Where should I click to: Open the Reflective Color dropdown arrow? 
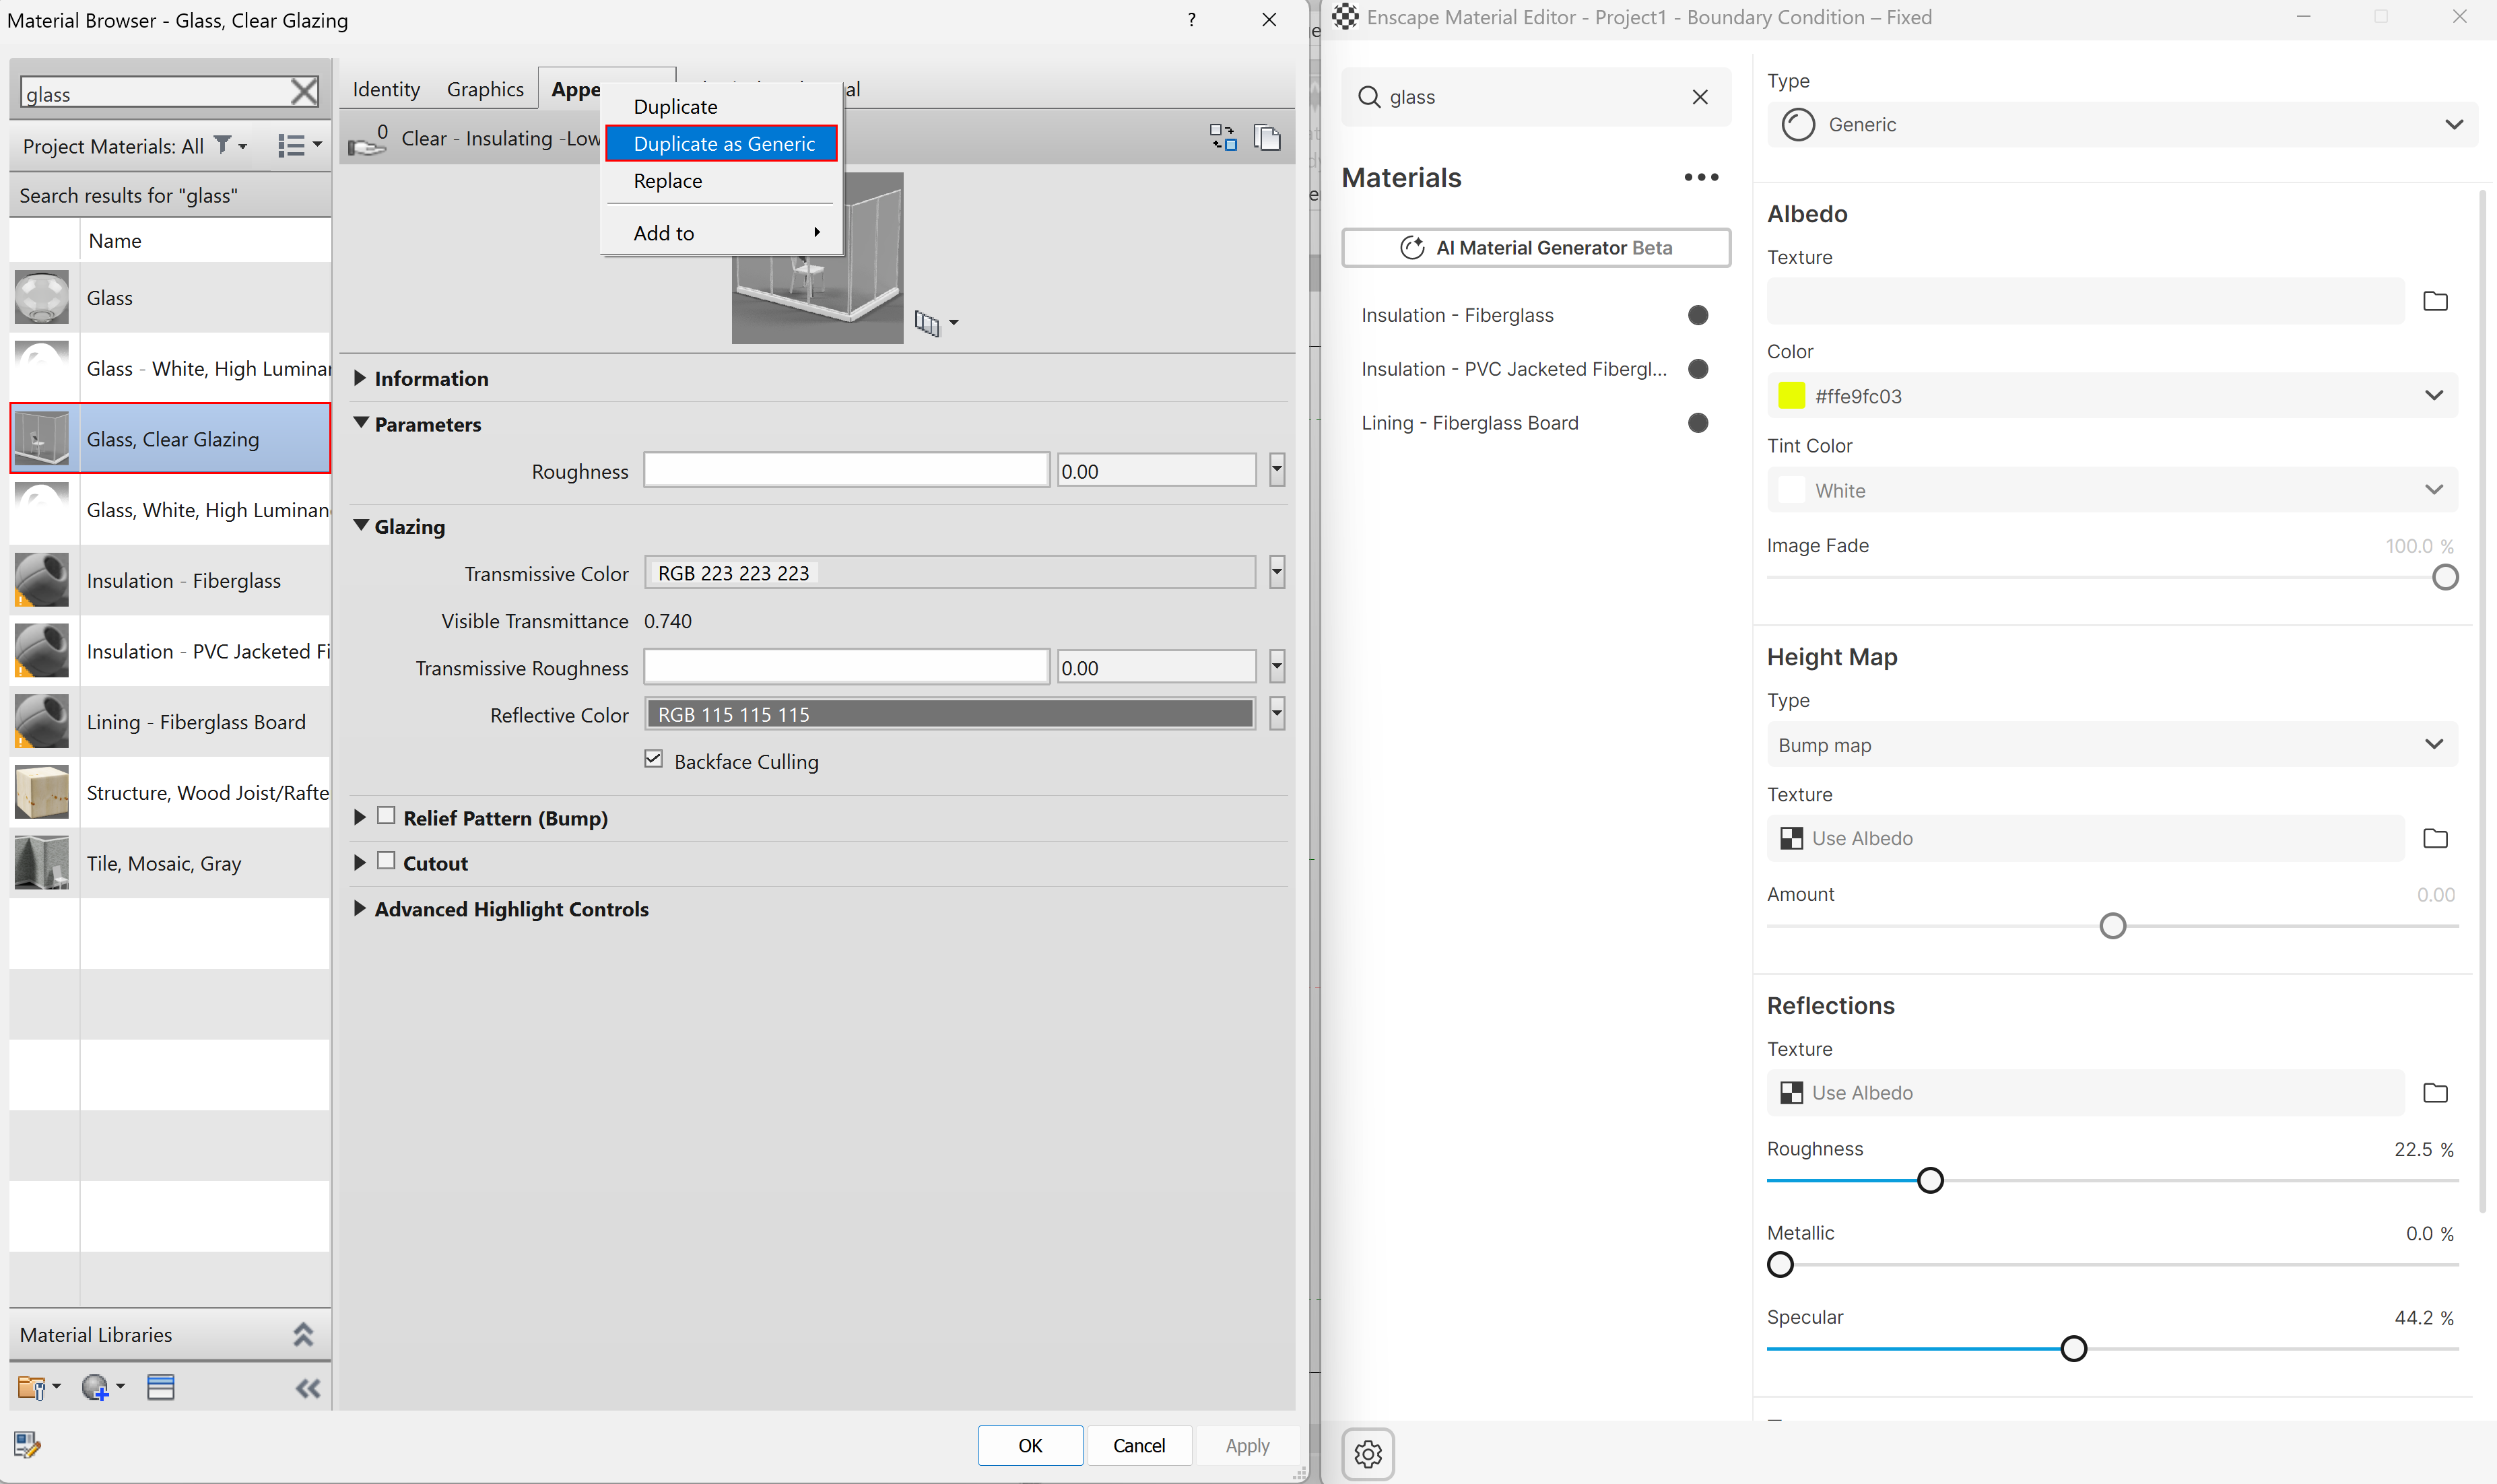click(x=1276, y=713)
